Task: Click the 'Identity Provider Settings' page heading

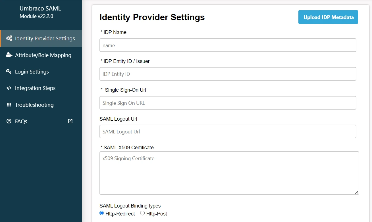Action: [x=152, y=17]
